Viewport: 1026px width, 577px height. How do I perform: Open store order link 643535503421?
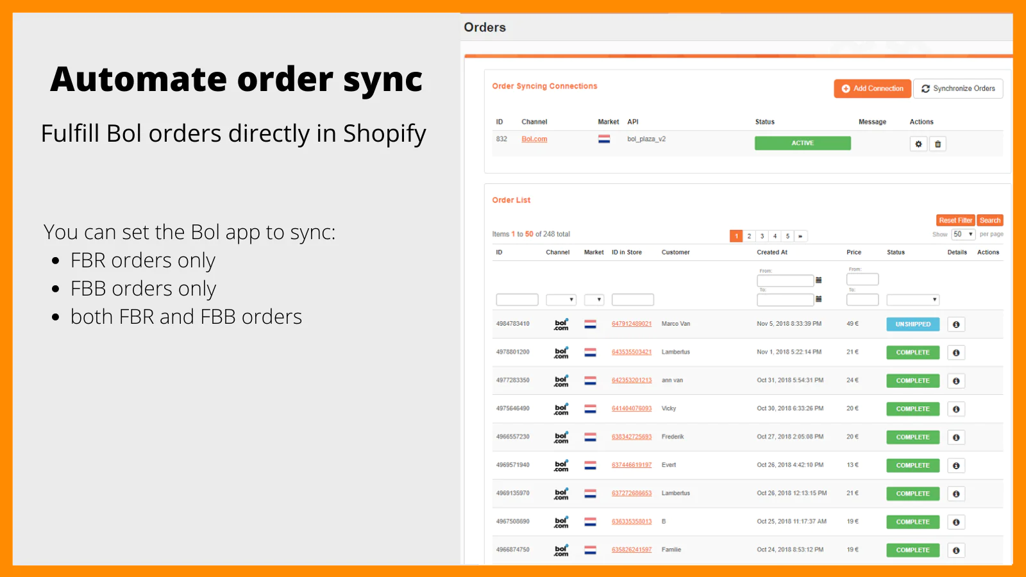pyautogui.click(x=632, y=352)
